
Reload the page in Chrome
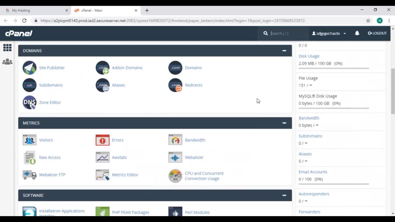tap(24, 21)
